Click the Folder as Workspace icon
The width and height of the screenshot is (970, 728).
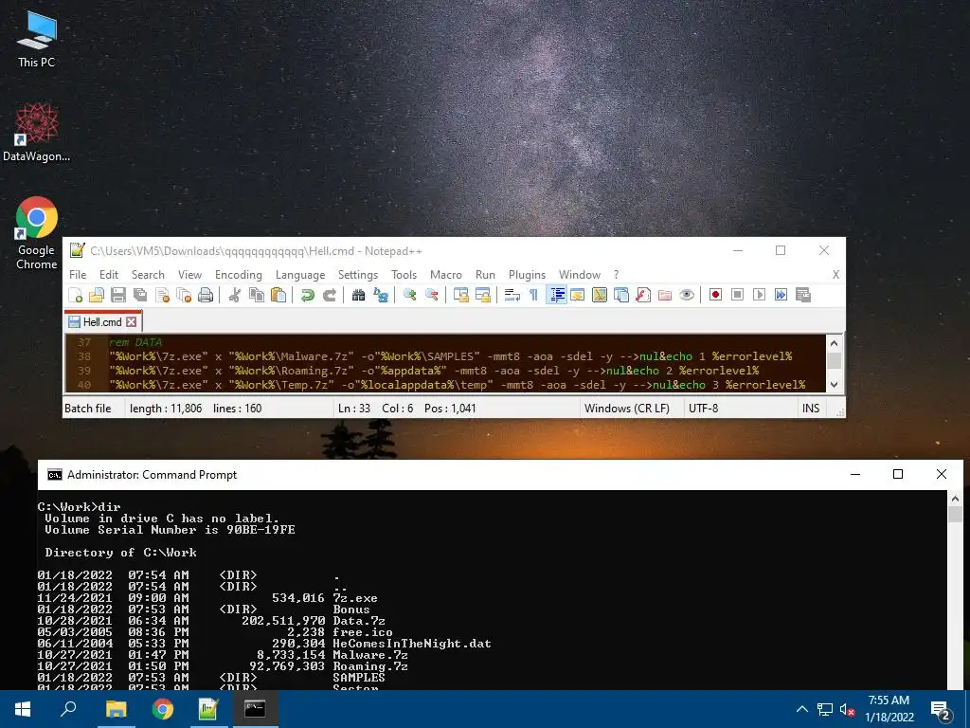(665, 296)
